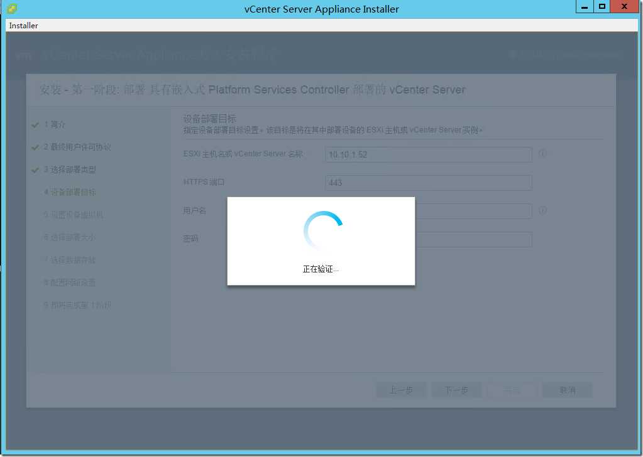
Task: Click the 设备部署目标 section heading
Action: pyautogui.click(x=209, y=119)
